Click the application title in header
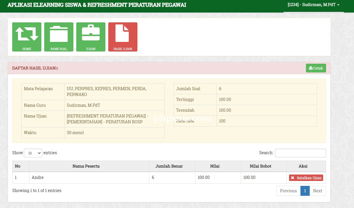The image size is (354, 208). pyautogui.click(x=97, y=5)
